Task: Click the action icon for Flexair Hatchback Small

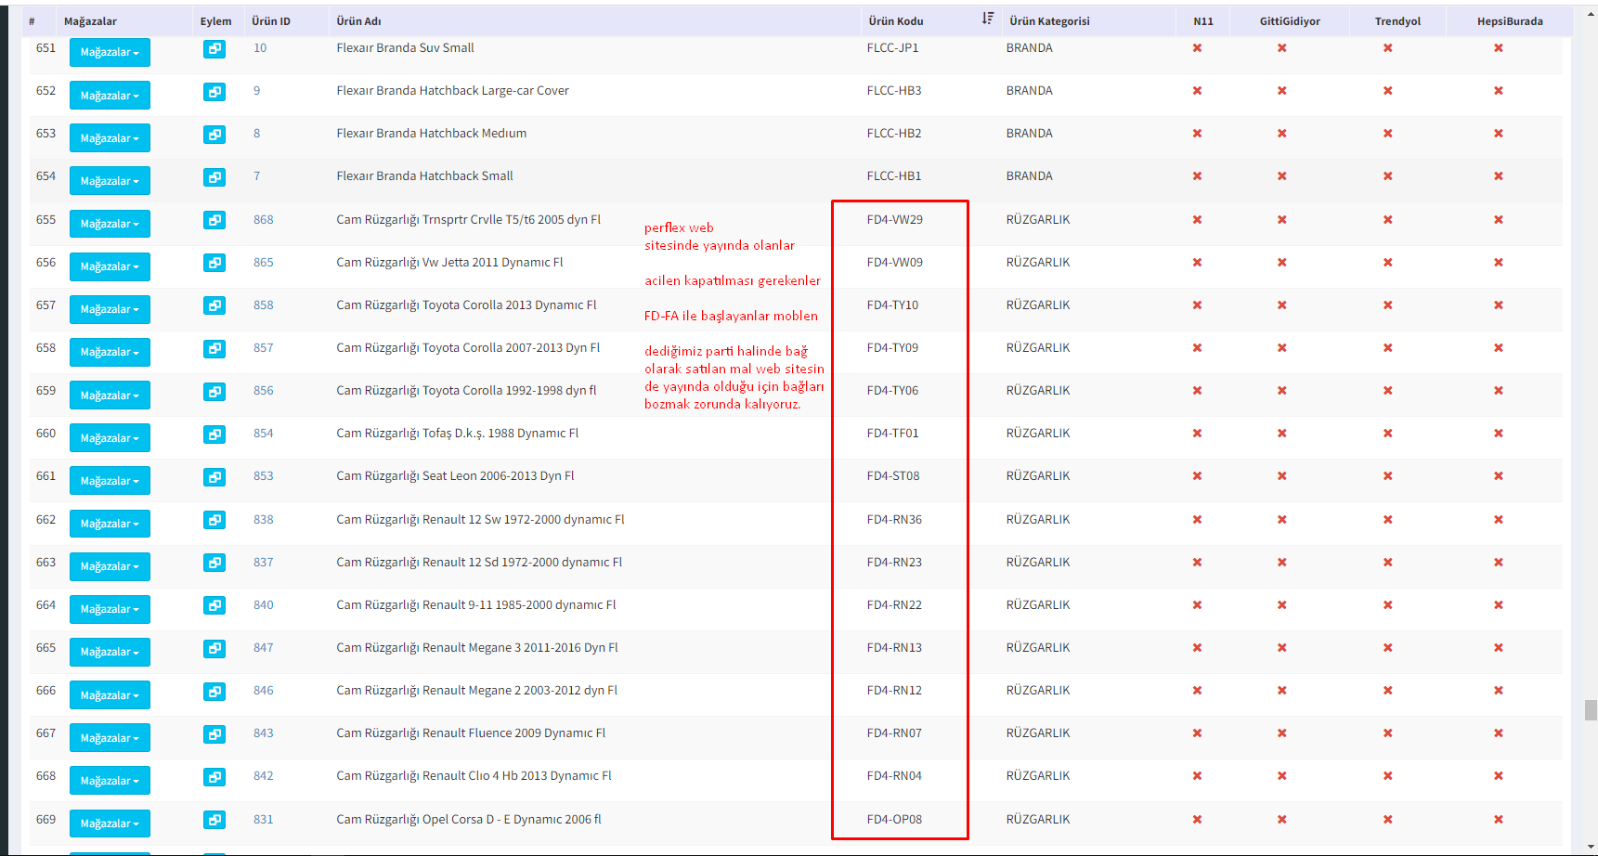Action: [214, 177]
